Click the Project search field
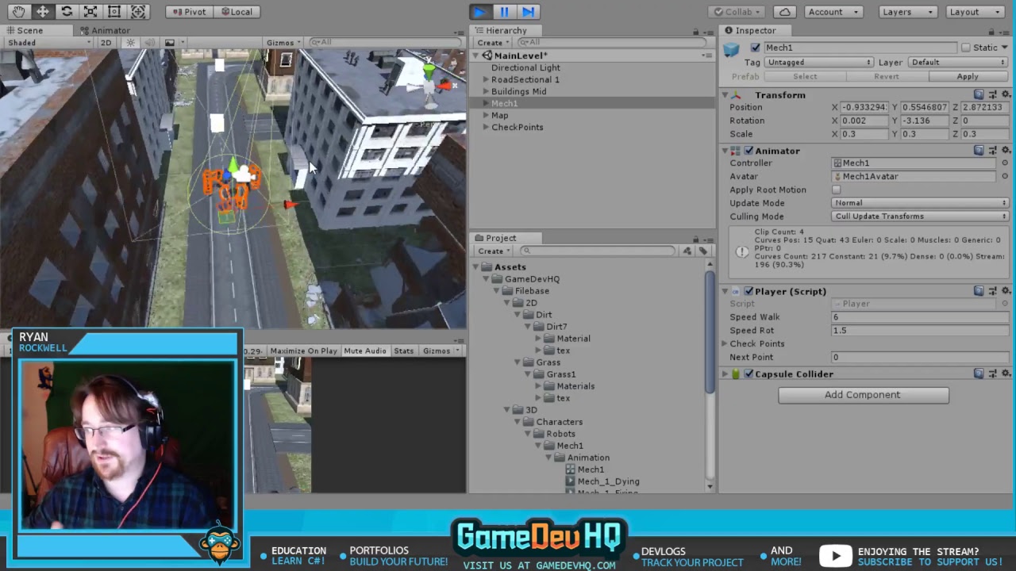Viewport: 1016px width, 571px height. pos(597,251)
